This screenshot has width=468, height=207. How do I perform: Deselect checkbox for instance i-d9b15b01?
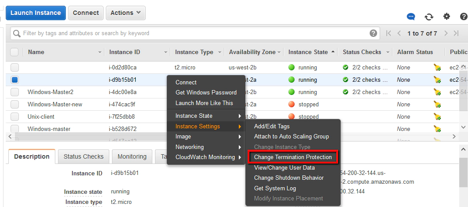point(14,80)
